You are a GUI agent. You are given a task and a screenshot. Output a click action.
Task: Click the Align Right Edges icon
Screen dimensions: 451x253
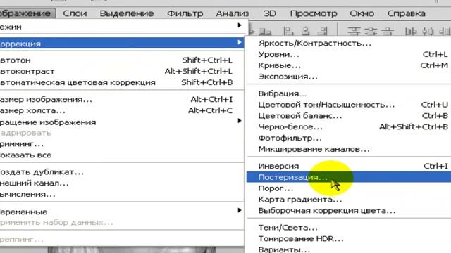pos(322,31)
